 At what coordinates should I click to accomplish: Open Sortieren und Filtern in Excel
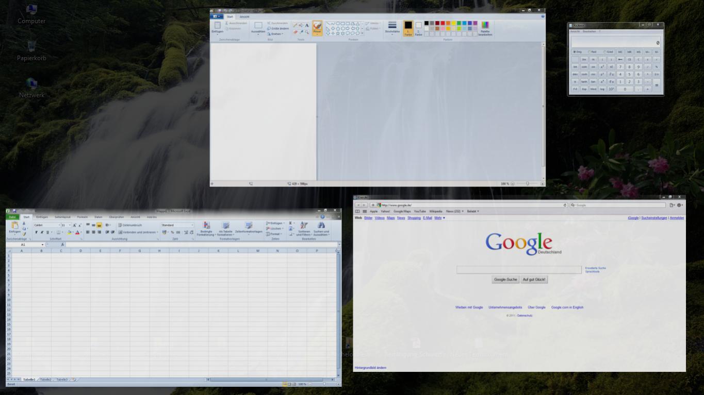click(304, 229)
